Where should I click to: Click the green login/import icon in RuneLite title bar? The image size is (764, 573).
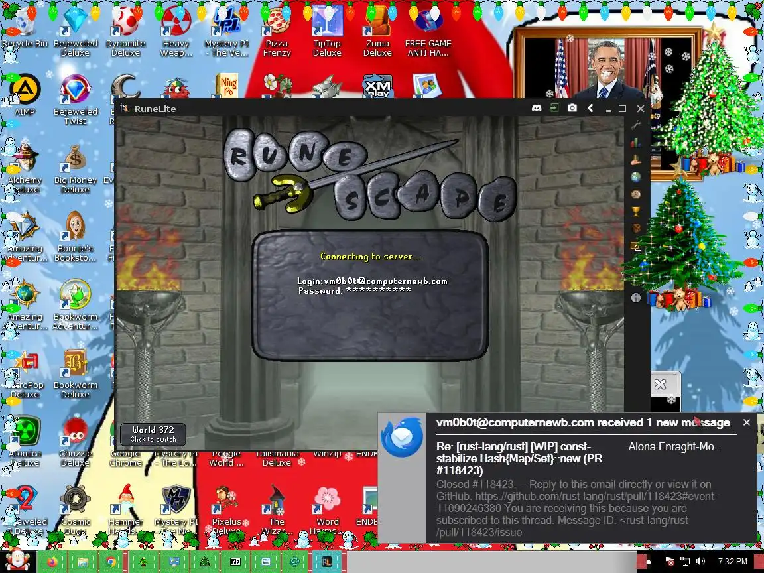click(x=554, y=108)
